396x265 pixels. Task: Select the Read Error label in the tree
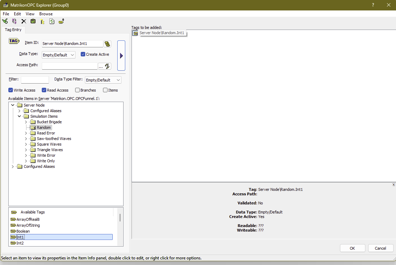point(46,133)
